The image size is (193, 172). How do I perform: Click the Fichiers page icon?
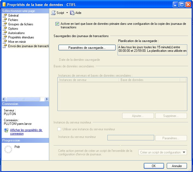pos(5,20)
